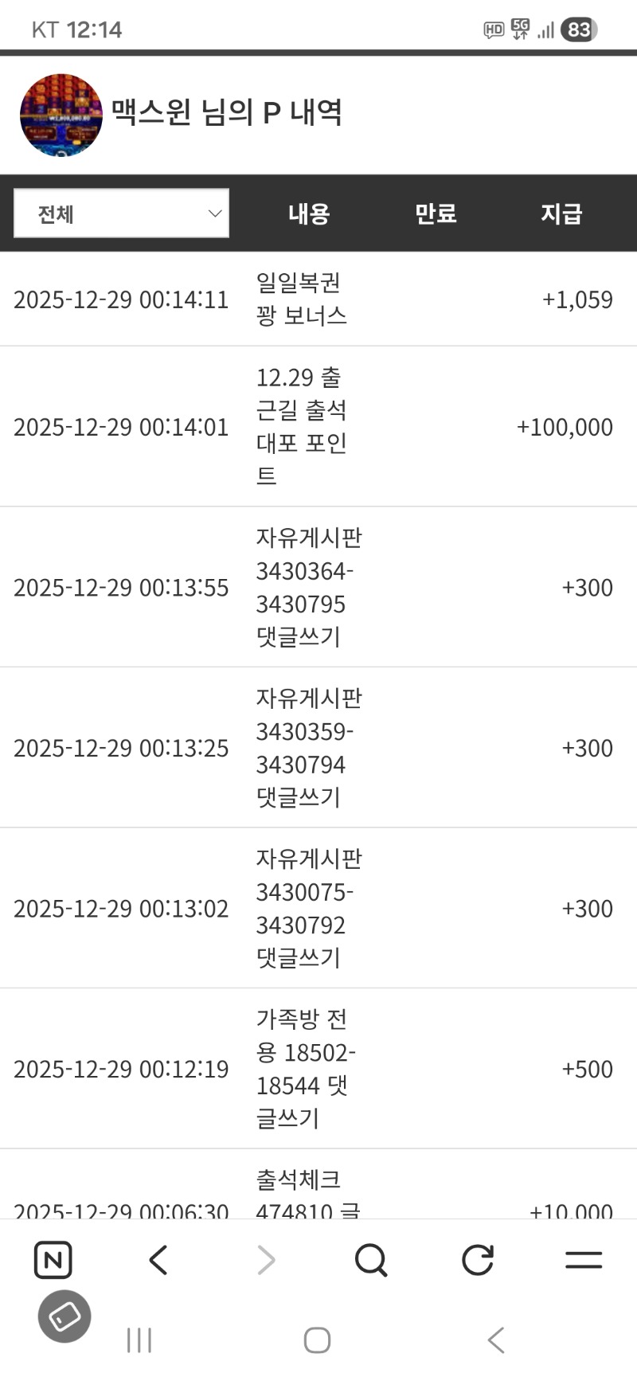637x1381 pixels.
Task: Tap the Naver N home icon
Action: 53,1260
